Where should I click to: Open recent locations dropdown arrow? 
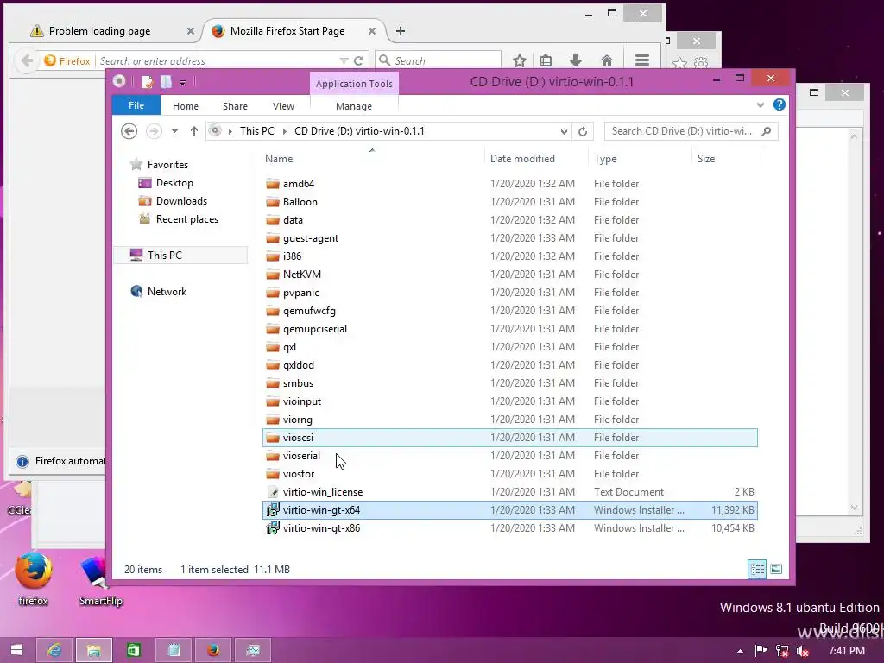click(174, 131)
